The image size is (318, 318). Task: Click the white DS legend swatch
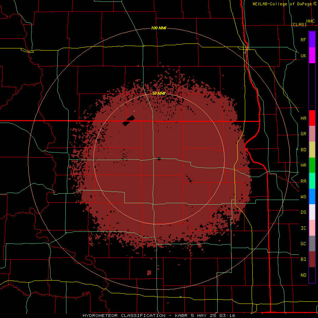[312, 212]
